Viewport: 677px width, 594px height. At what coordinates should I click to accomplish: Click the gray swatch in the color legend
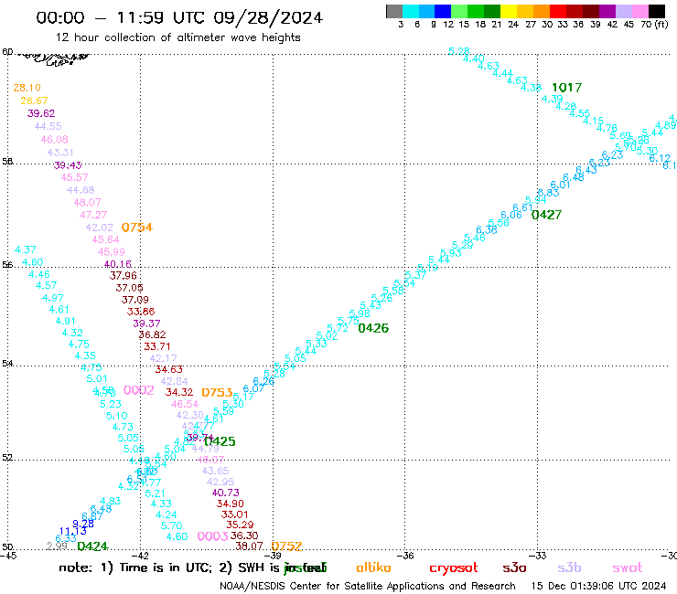(394, 11)
